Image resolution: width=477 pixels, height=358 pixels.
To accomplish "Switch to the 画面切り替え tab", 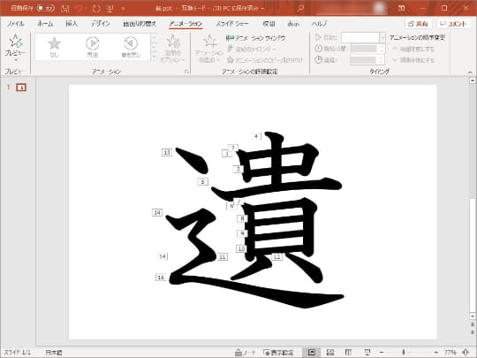I will pos(140,24).
